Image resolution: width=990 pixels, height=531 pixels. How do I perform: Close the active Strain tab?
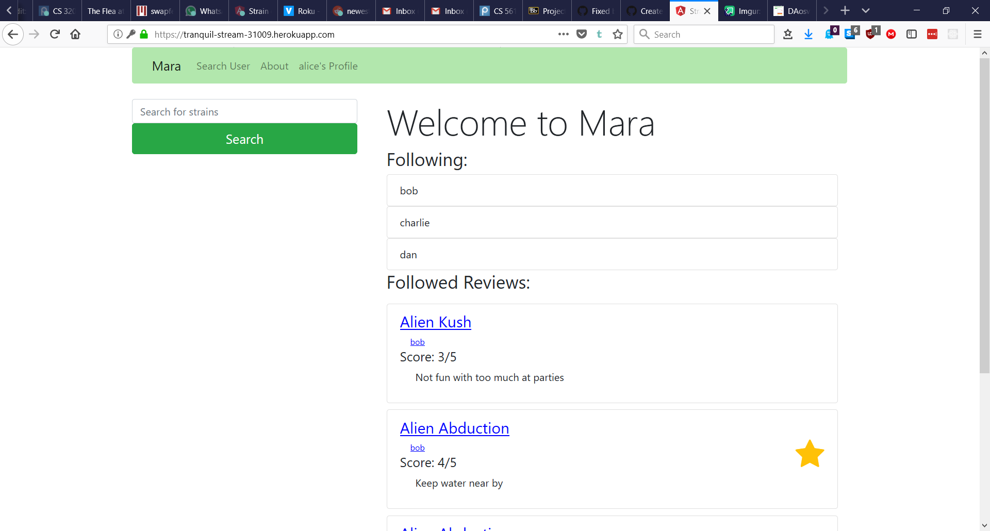(x=707, y=11)
